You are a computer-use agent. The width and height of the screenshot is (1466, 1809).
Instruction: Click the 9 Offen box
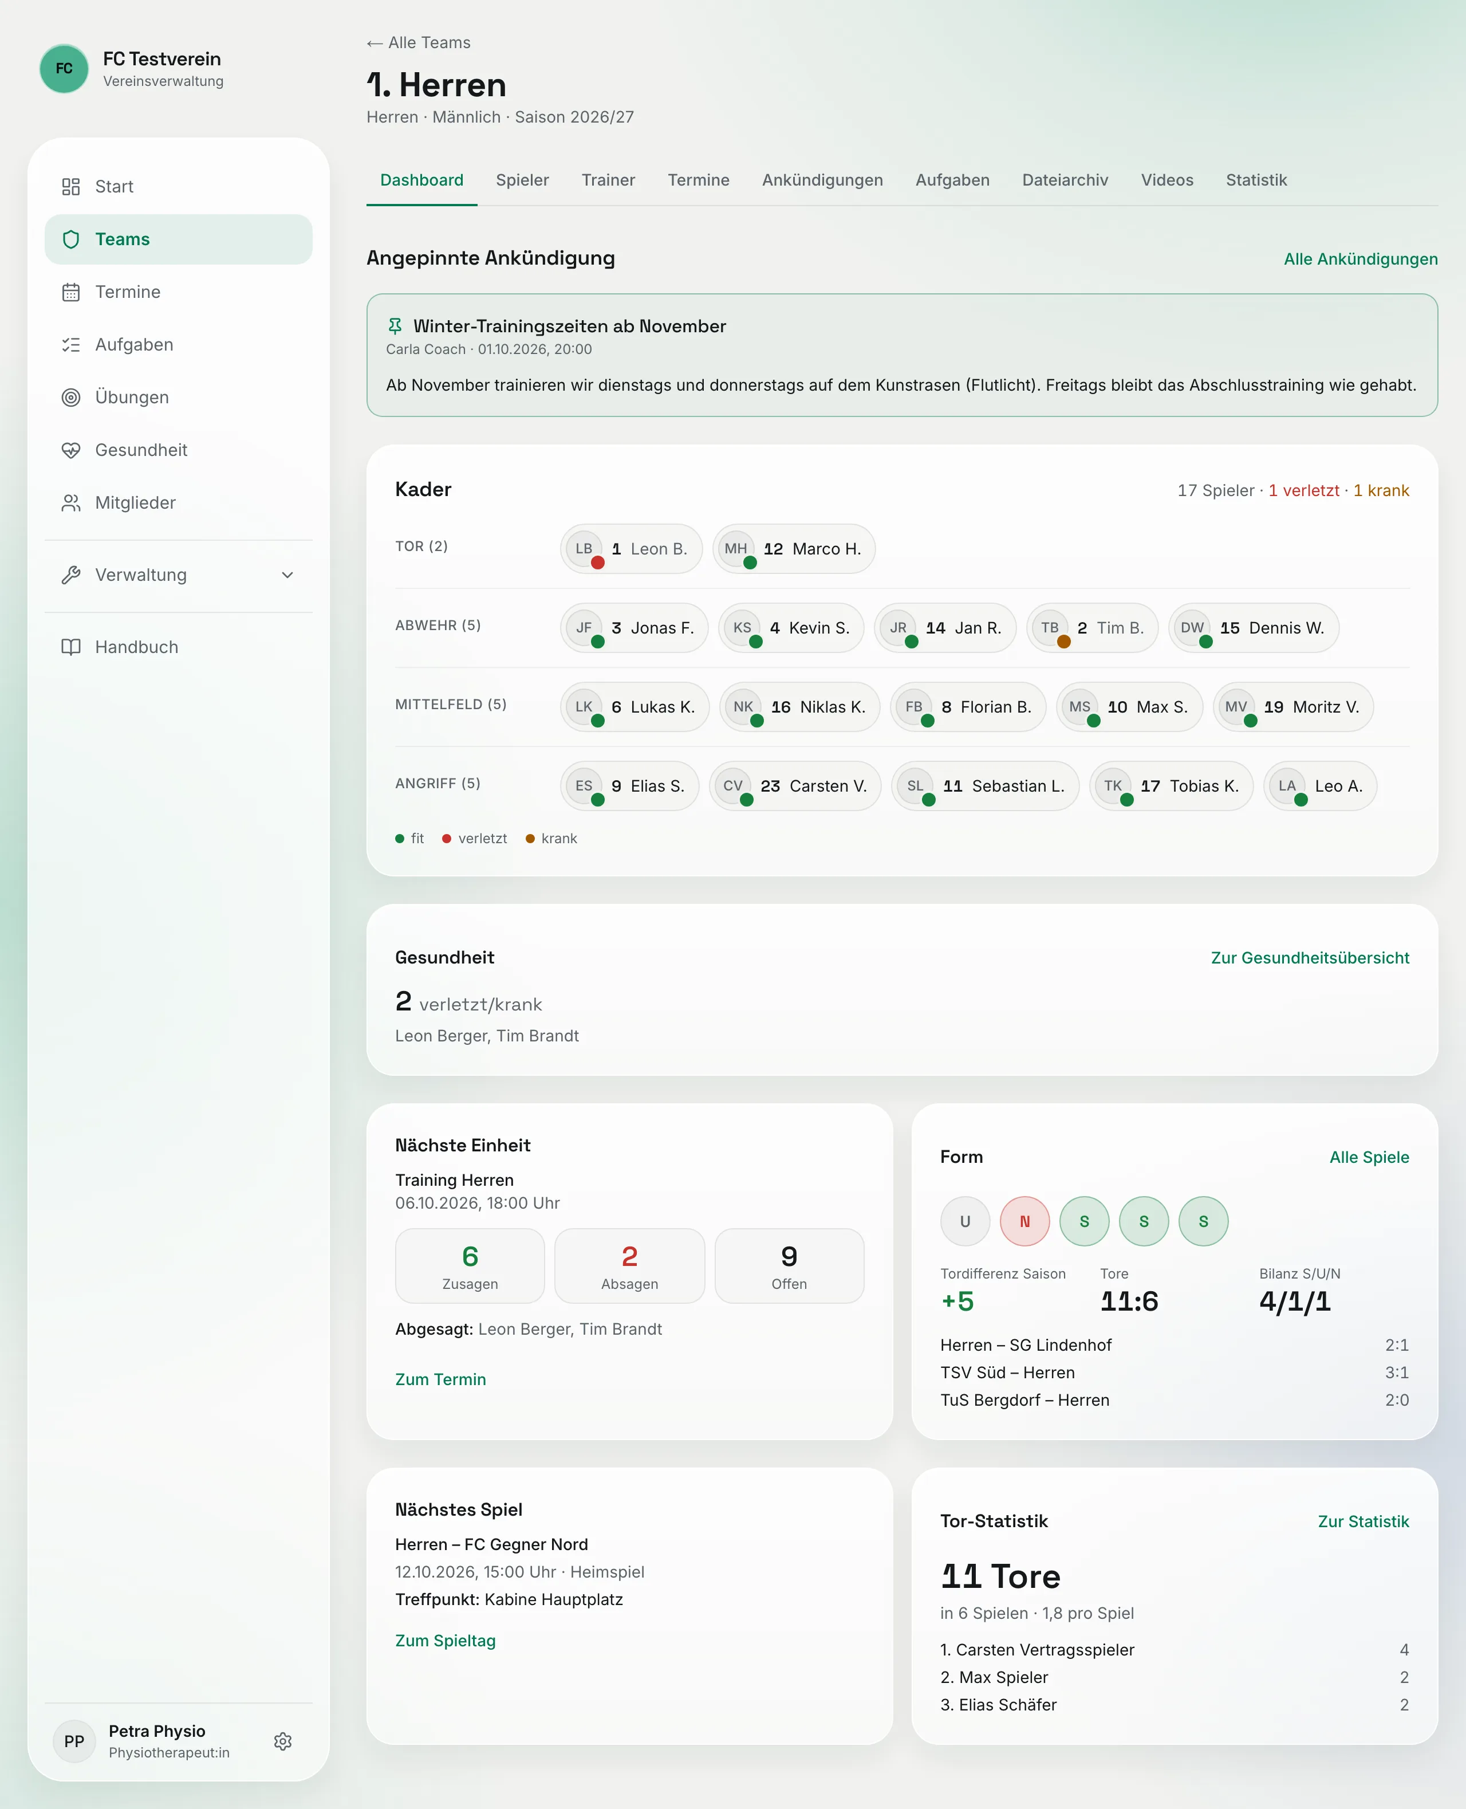(790, 1266)
